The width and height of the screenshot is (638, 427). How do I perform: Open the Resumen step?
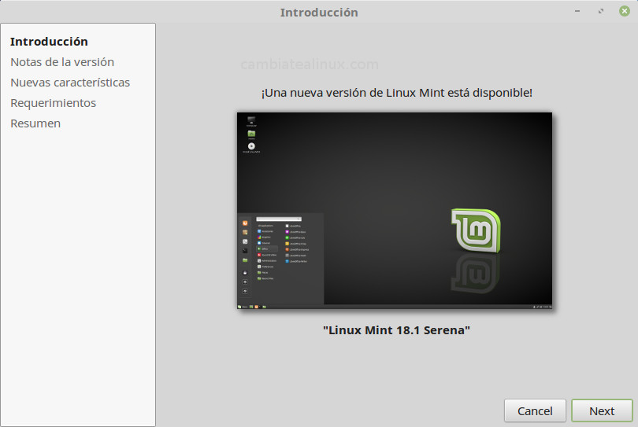point(35,123)
